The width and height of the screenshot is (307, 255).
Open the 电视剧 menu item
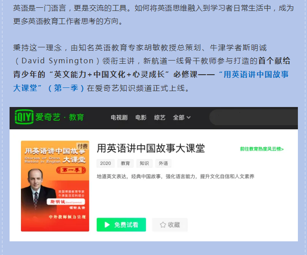(119, 117)
